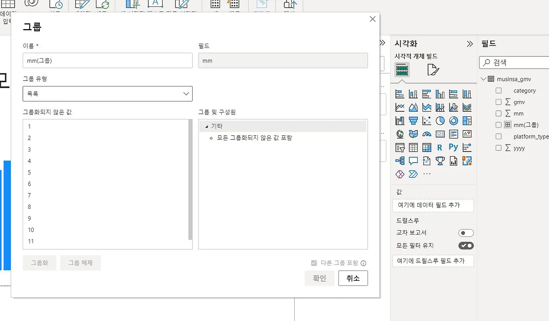
Task: Choose the slicer visual with funnel icon
Action: [400, 148]
